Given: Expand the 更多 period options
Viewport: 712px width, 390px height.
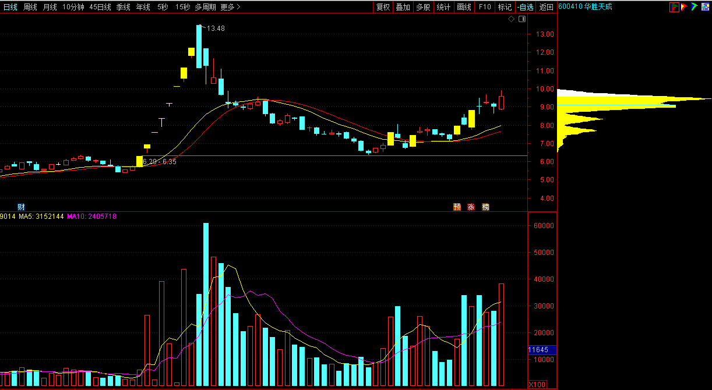Looking at the screenshot, I should point(230,7).
